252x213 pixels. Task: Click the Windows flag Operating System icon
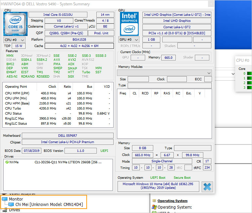154,207
